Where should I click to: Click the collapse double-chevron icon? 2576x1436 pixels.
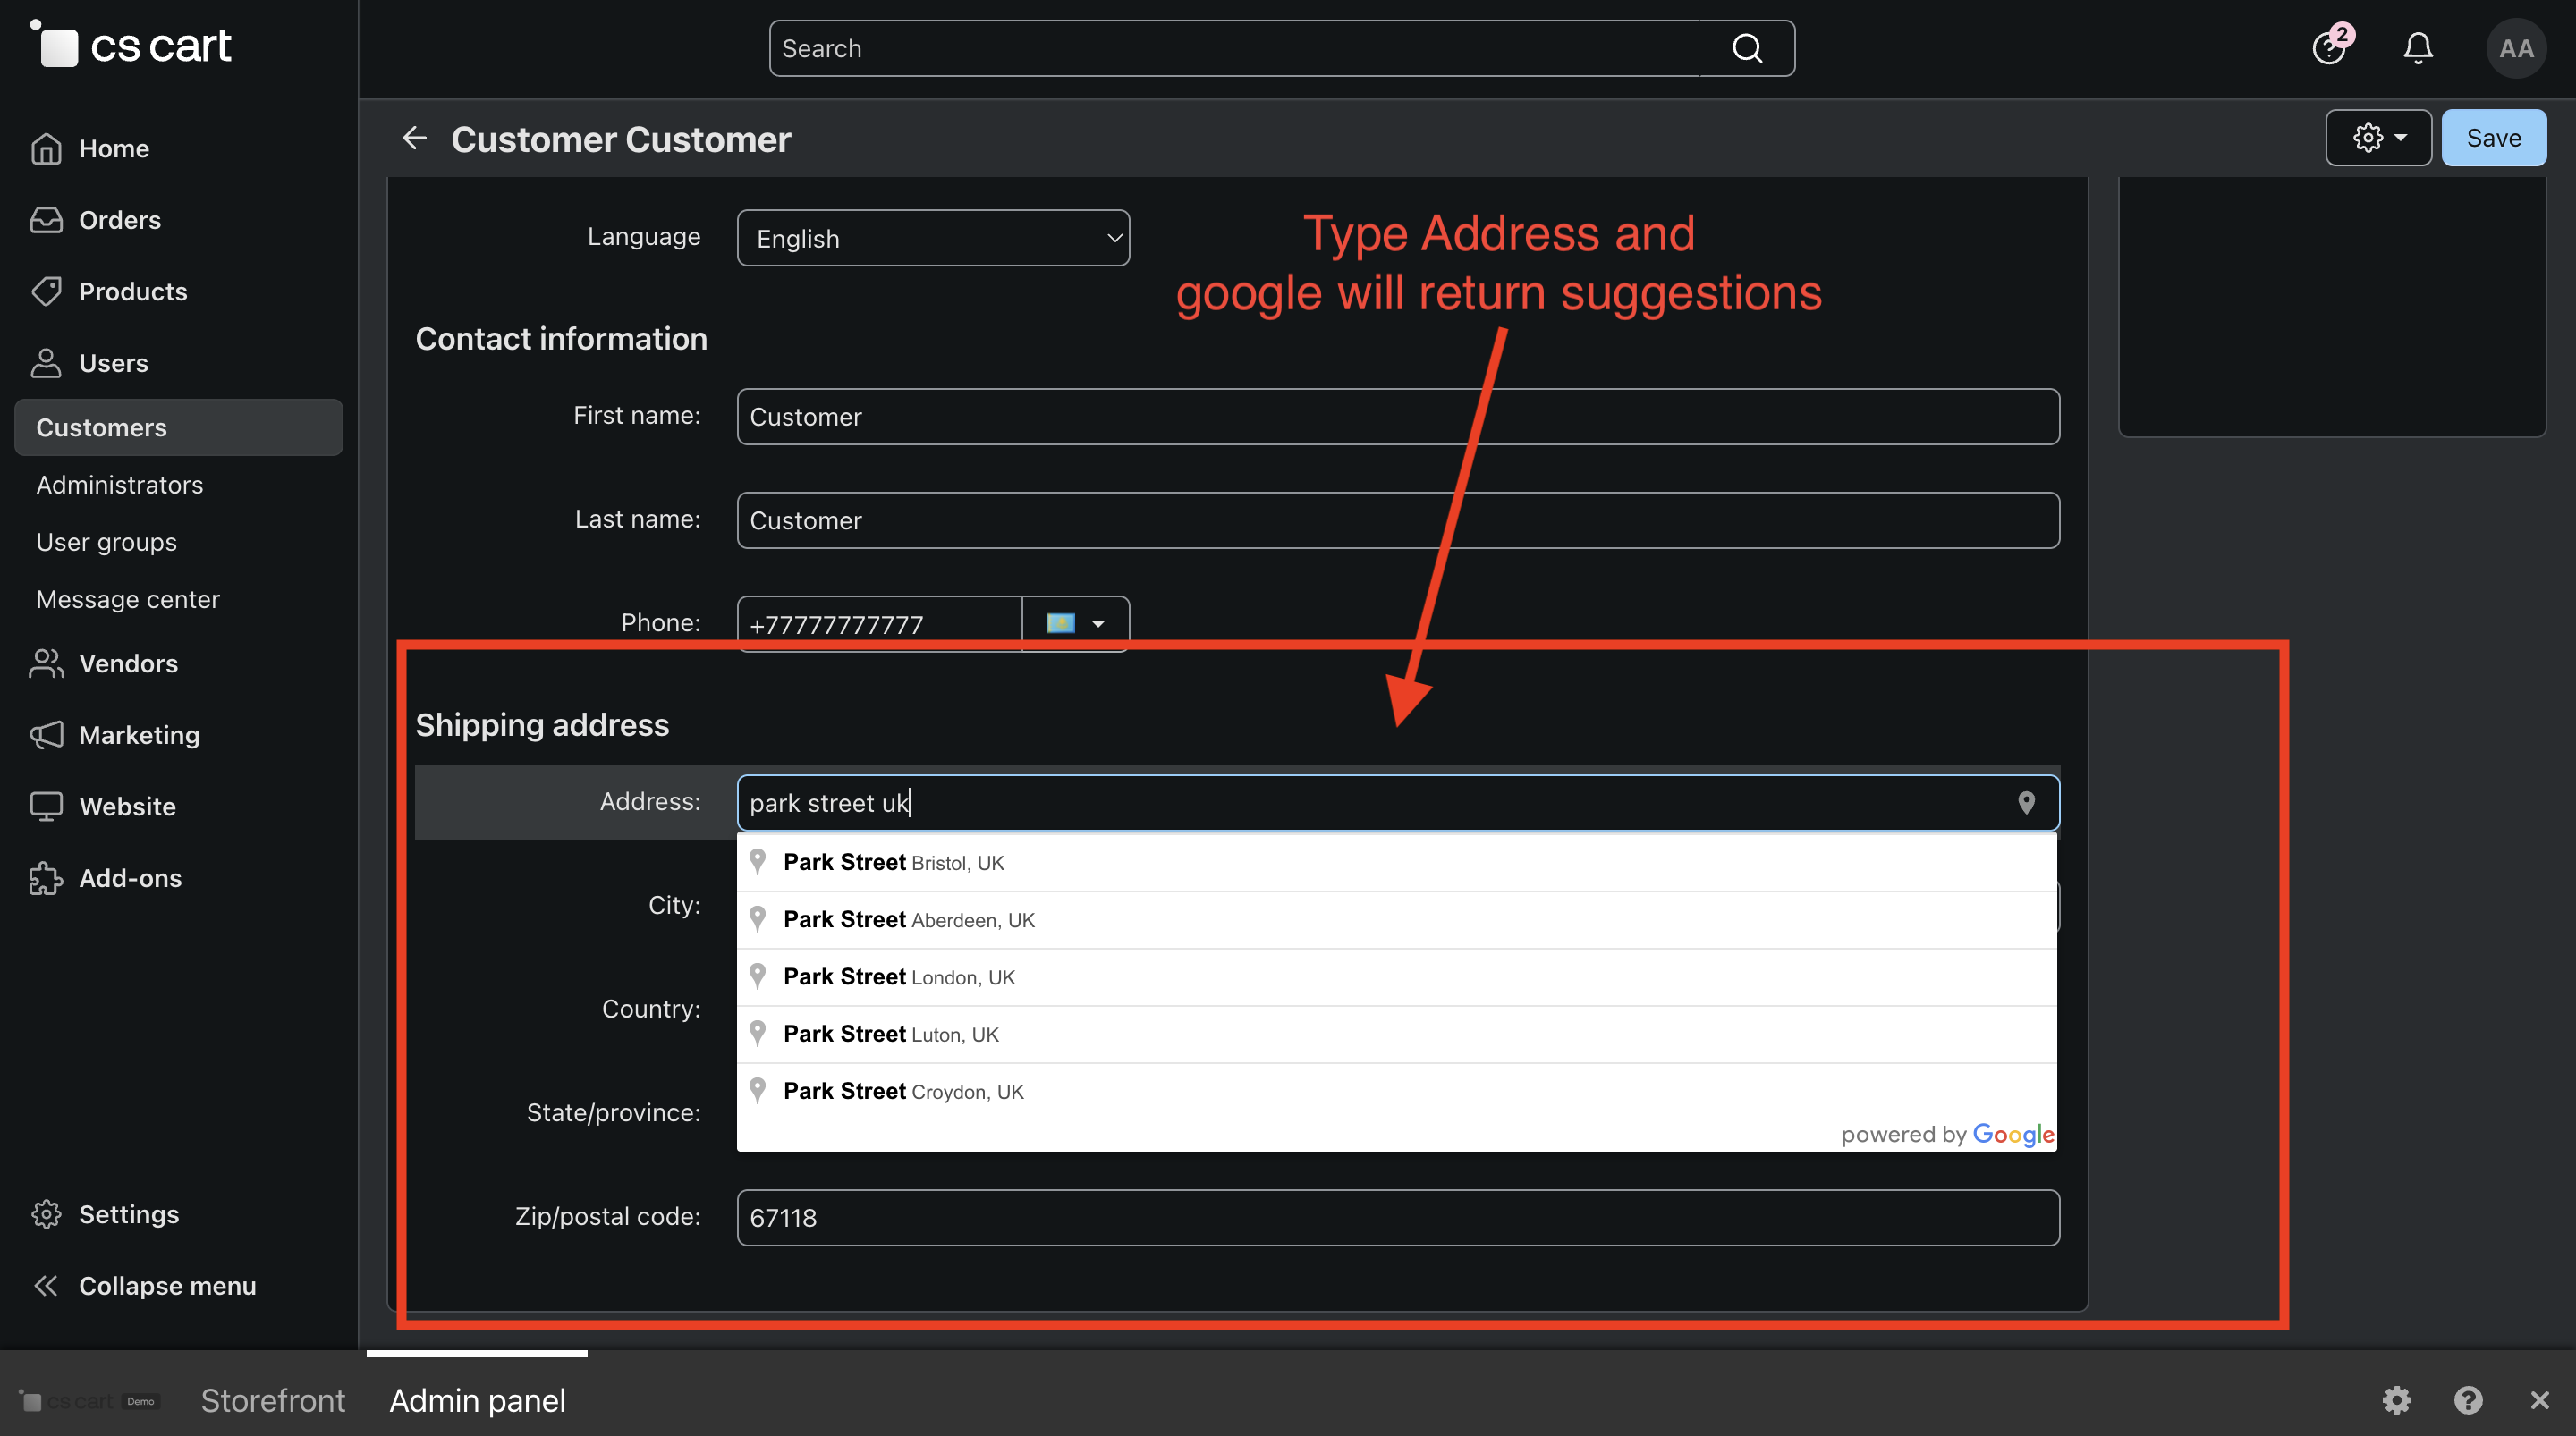(46, 1286)
